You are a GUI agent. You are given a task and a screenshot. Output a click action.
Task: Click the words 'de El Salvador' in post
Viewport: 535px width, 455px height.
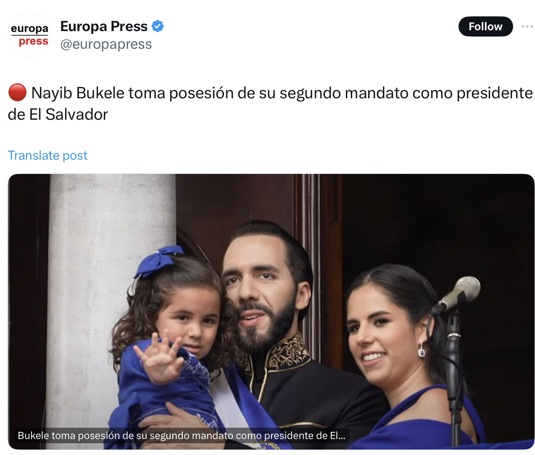pos(58,114)
